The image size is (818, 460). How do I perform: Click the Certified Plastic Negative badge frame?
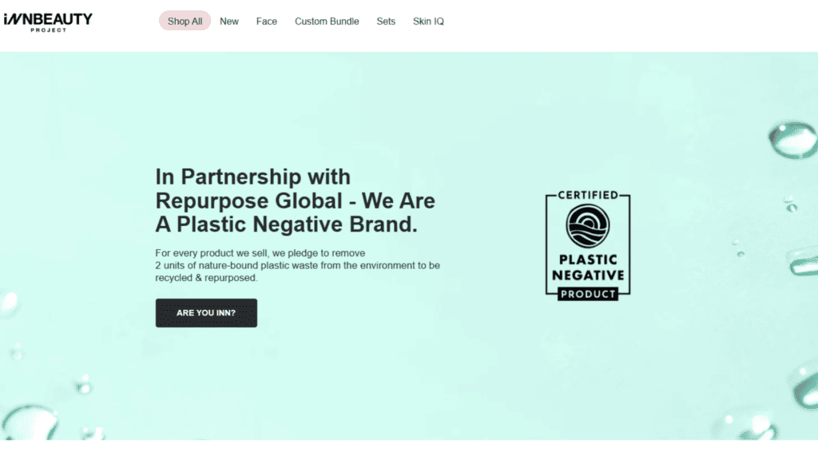pos(588,245)
